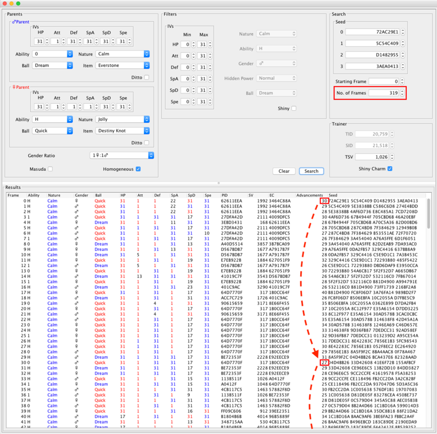The width and height of the screenshot is (437, 434).
Task: Click the male parent Att IV field
Action: coord(56,41)
